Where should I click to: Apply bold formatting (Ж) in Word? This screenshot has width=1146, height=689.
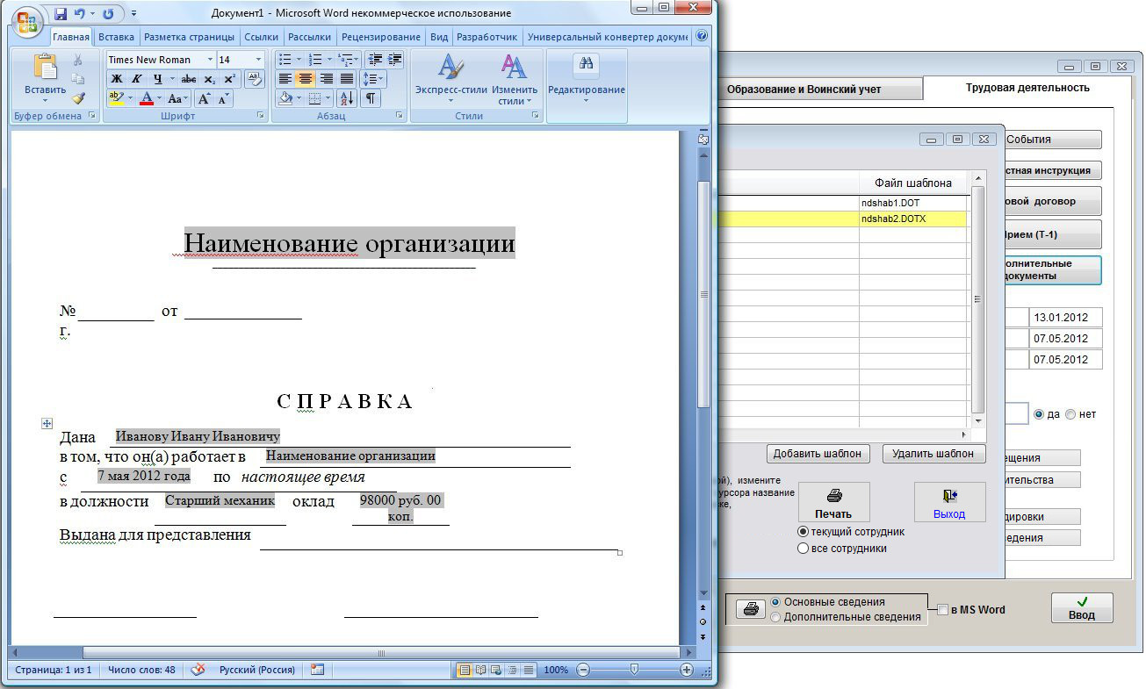(x=117, y=79)
